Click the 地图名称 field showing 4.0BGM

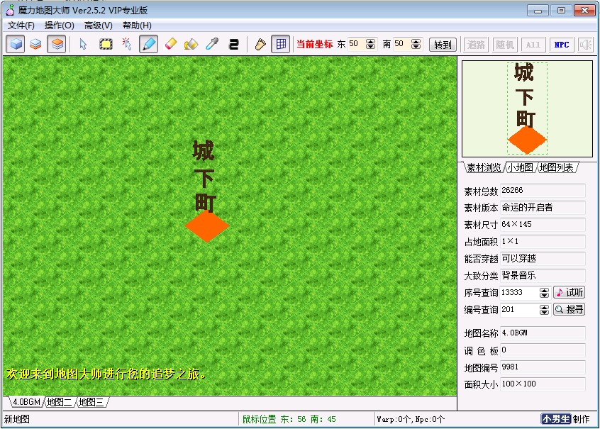543,333
